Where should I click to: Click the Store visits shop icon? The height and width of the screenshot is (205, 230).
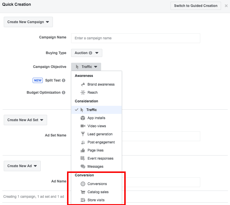[83, 200]
